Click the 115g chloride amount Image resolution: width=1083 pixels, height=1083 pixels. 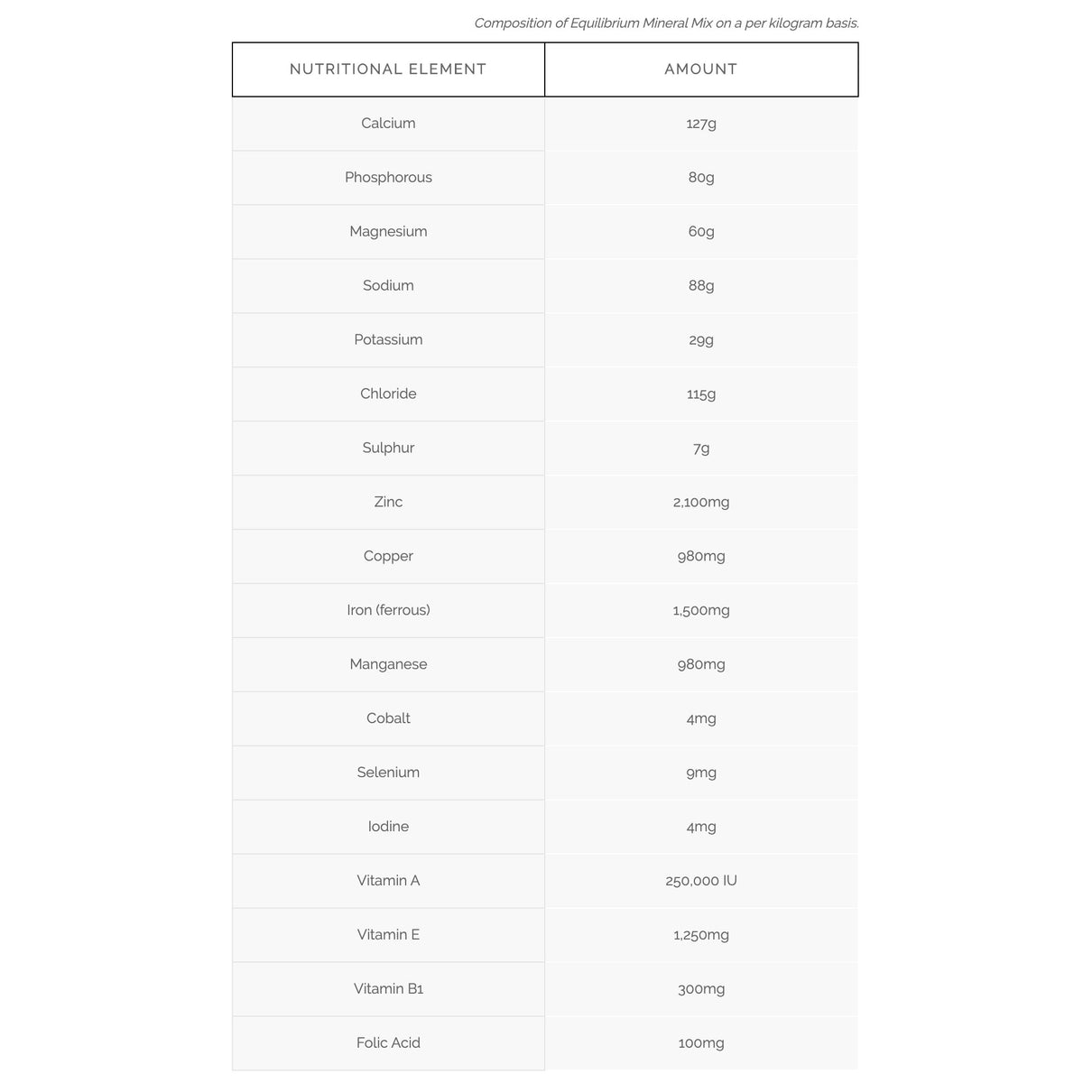(701, 394)
